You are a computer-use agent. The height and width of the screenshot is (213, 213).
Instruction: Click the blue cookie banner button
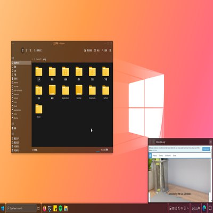tap(206, 149)
